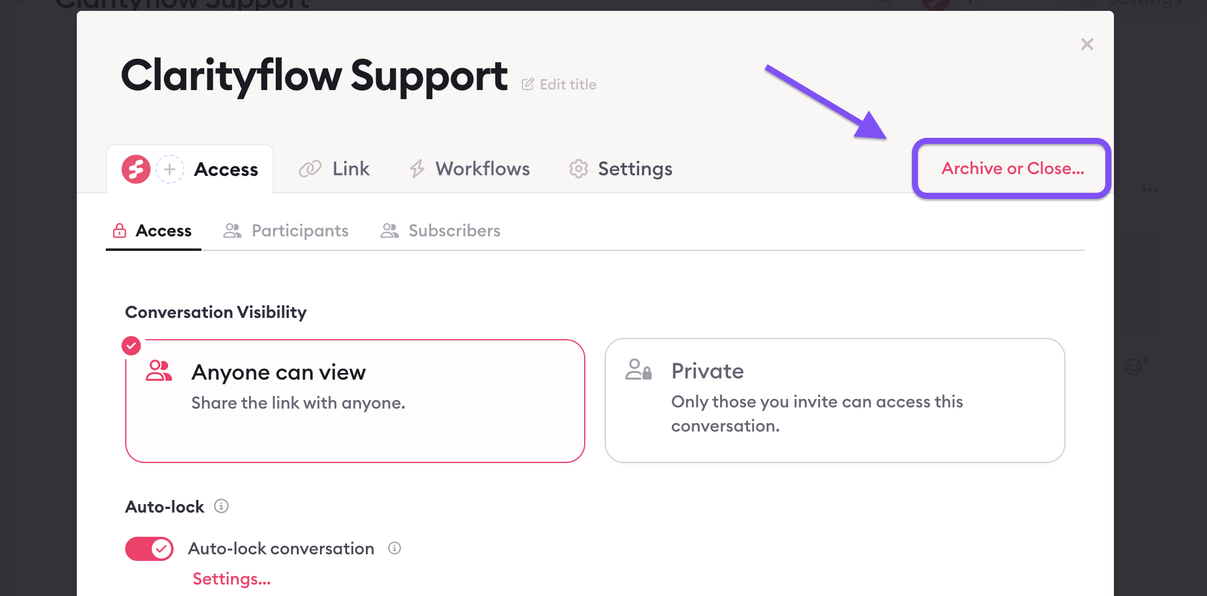Select Anyone can view visibility option
This screenshot has width=1207, height=596.
(x=355, y=401)
